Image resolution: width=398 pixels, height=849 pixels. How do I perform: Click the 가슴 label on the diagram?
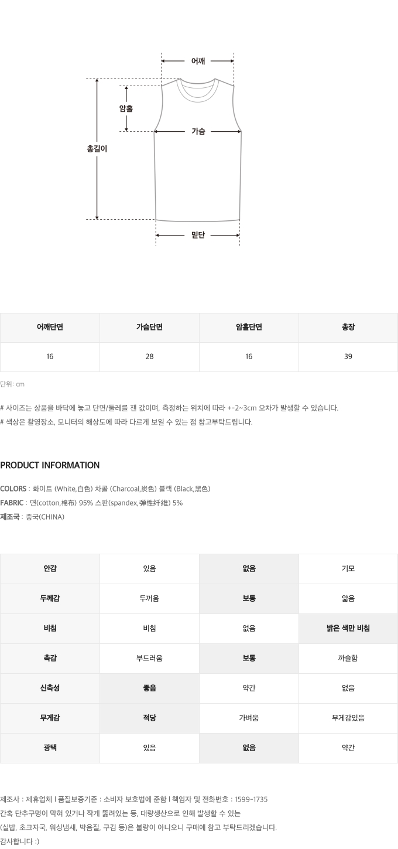pos(198,131)
